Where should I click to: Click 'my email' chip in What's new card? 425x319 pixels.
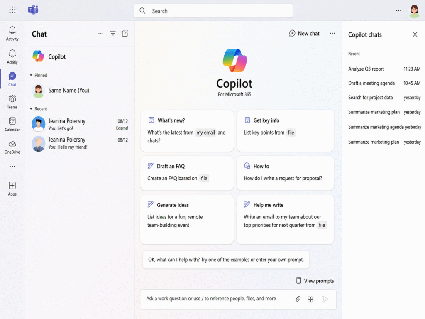[205, 133]
